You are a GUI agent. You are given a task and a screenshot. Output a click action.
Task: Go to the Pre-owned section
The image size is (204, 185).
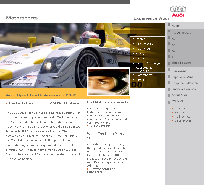(x=179, y=71)
